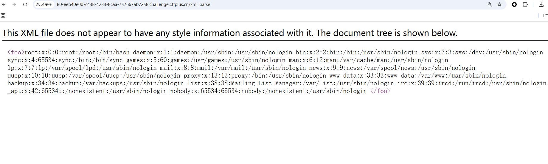The width and height of the screenshot is (548, 164).
Task: Open the 不安全 site security info chip
Action: 44,4
